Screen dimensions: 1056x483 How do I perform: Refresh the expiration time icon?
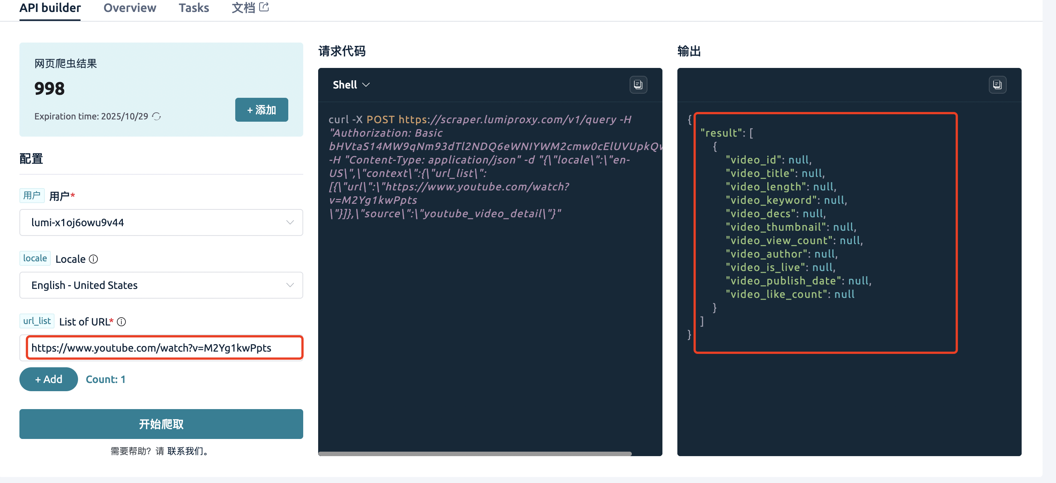[156, 116]
